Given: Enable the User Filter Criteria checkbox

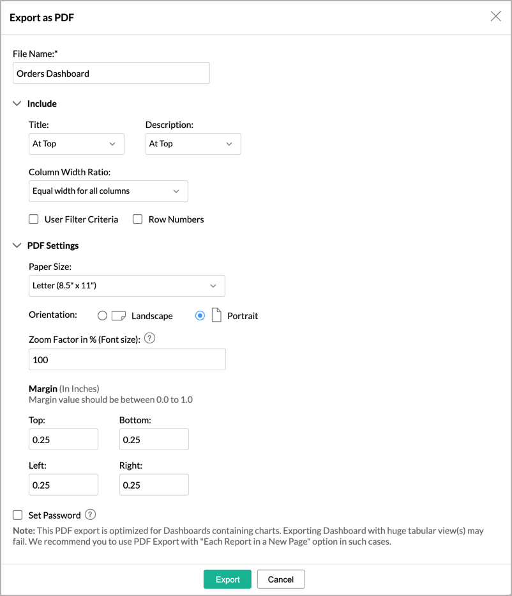Looking at the screenshot, I should click(x=33, y=219).
